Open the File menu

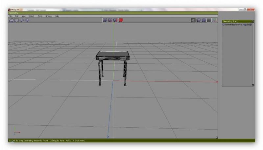click(11, 16)
